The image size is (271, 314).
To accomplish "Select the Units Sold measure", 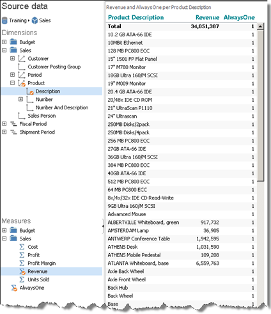I will click(38, 279).
